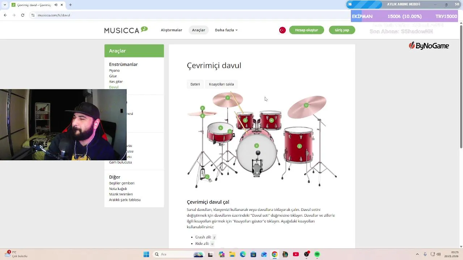This screenshot has height=260, width=463.
Task: Hit the ride cymbal U marker
Action: 306,105
